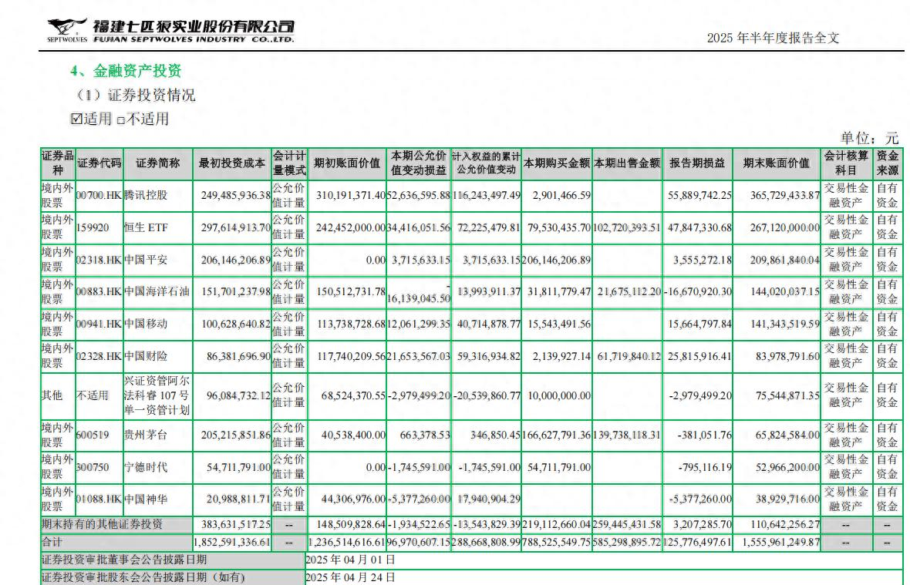Screen dimensions: 910x585
Task: Click the board disclosure date 2025年04月01日
Action: click(x=351, y=560)
